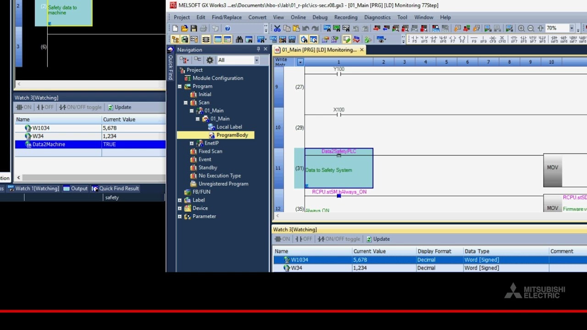The height and width of the screenshot is (330, 587).
Task: Click the MOV instruction box on rung 11
Action: (x=553, y=168)
